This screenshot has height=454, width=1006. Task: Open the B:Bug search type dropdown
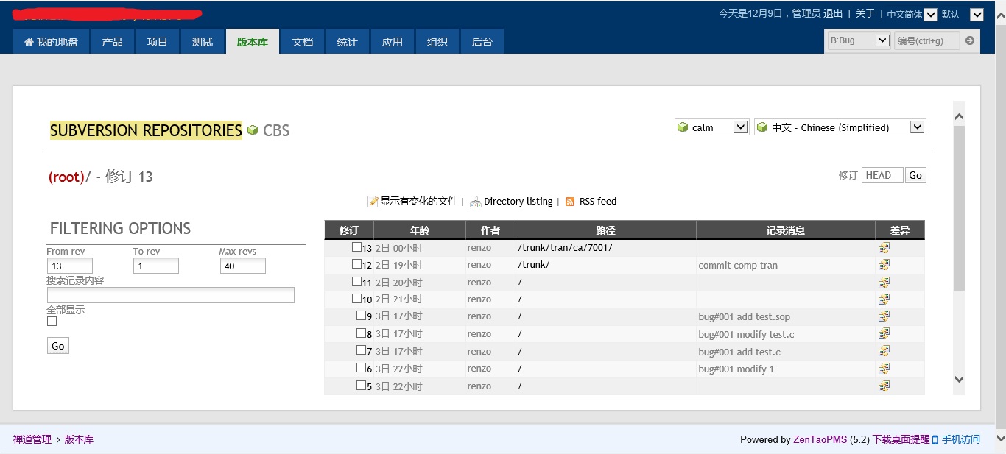(x=859, y=40)
